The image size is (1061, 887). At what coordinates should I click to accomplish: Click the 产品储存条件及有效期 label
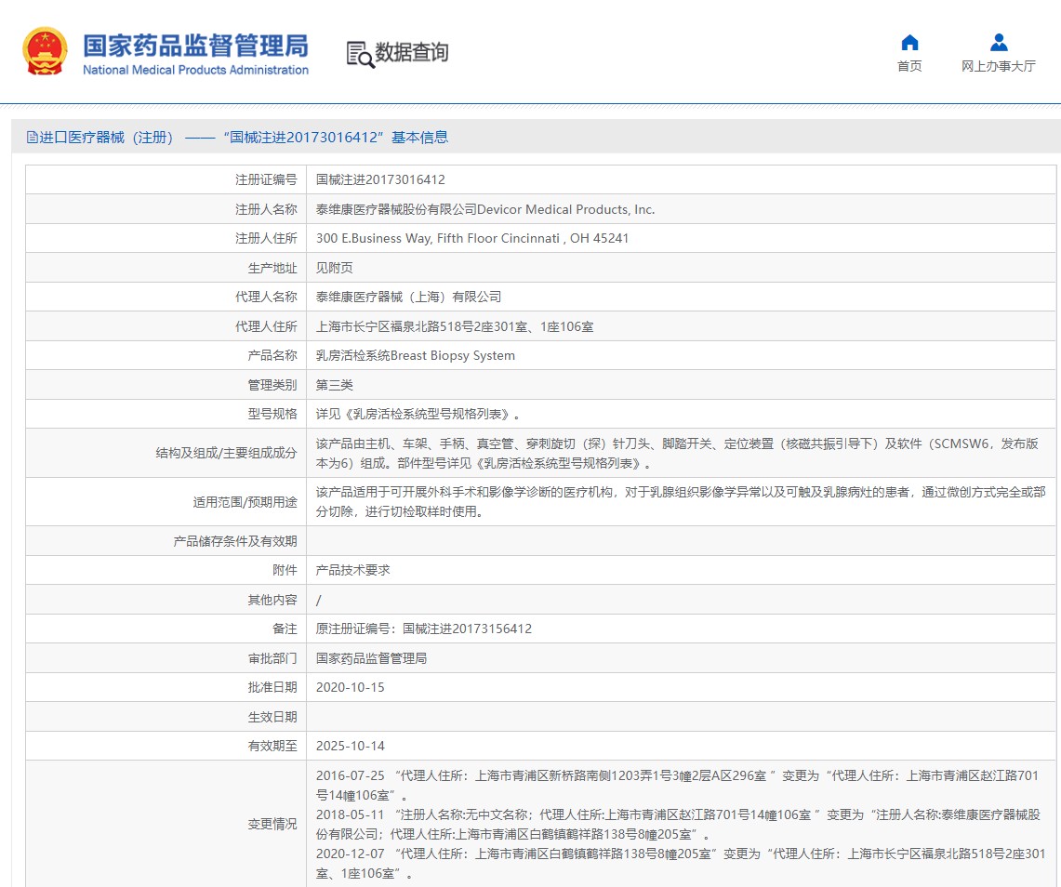pyautogui.click(x=235, y=541)
